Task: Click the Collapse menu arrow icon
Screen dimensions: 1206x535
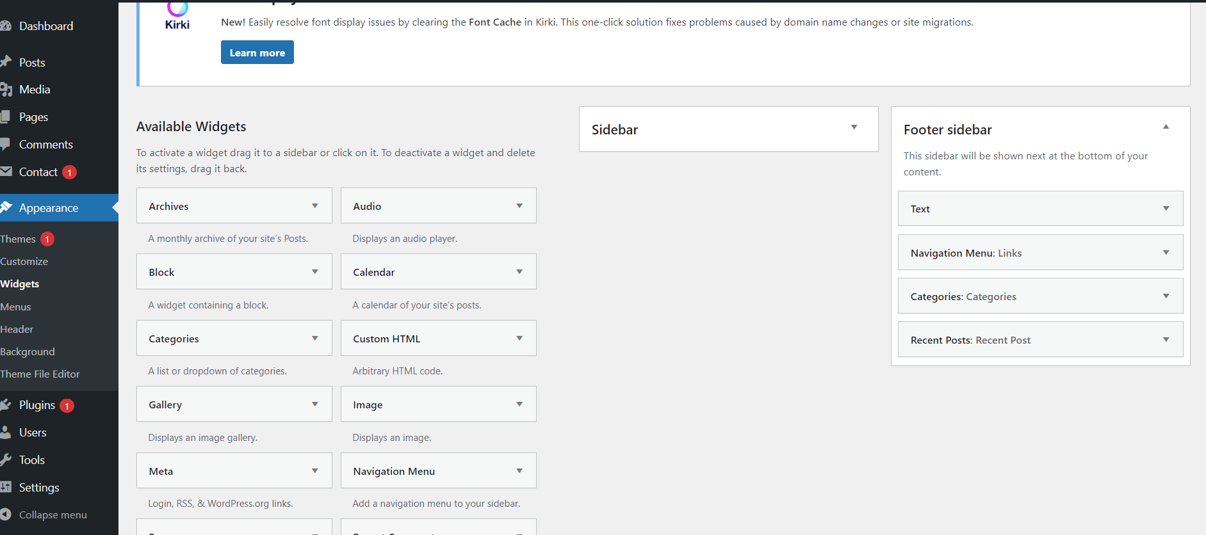Action: (6, 515)
